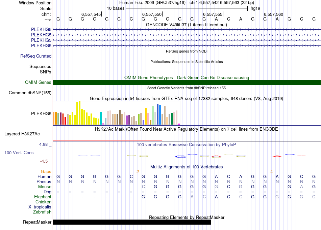Click the Elephant species alignment label
Screen dimensions: 321x230
tap(43, 197)
